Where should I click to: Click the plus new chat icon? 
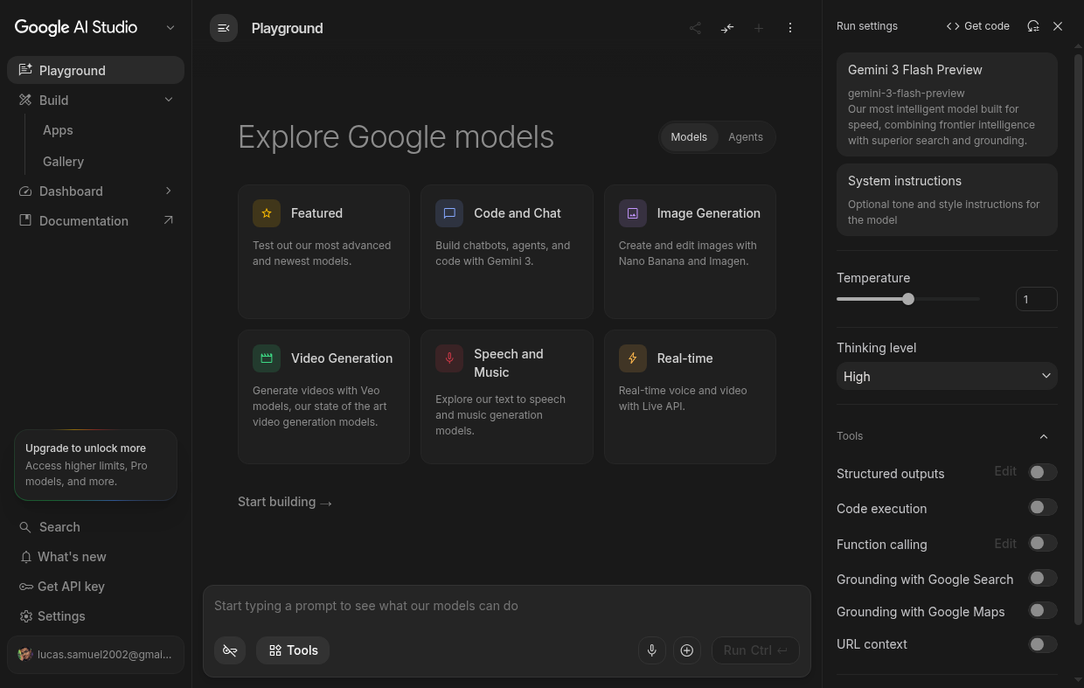point(759,28)
